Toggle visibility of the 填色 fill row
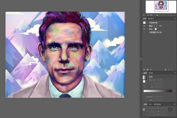This screenshot has height=118, width=177. point(144,29)
